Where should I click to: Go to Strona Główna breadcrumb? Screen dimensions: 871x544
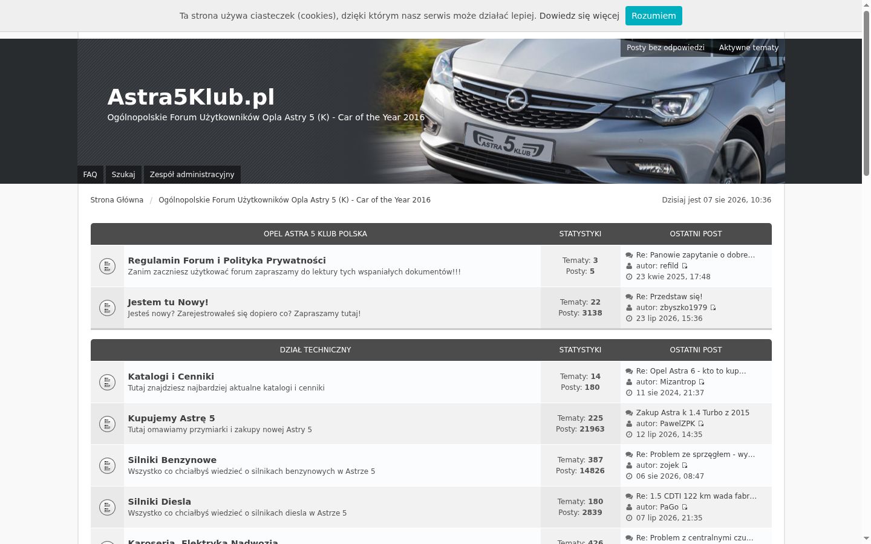(117, 200)
